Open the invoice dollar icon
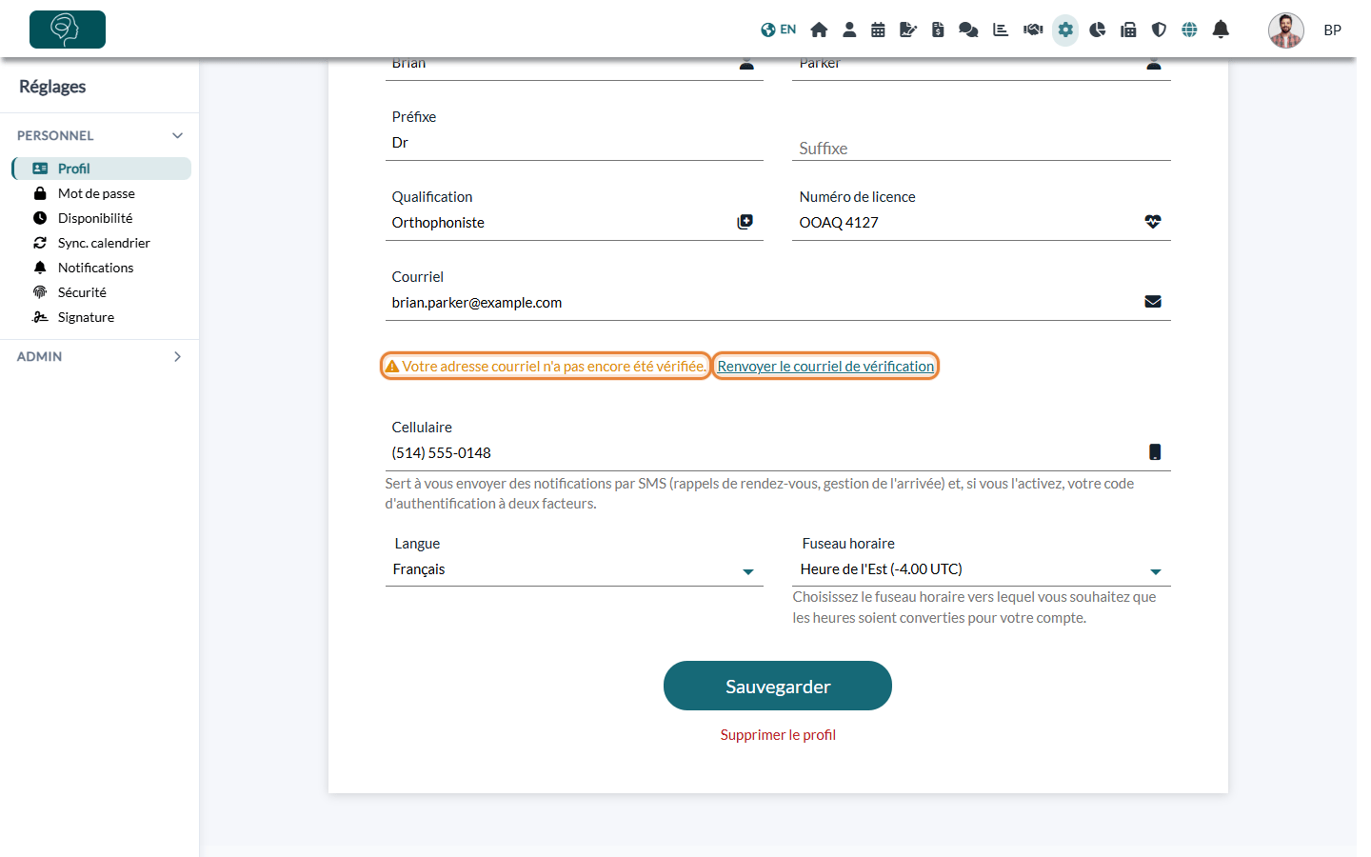 [938, 30]
